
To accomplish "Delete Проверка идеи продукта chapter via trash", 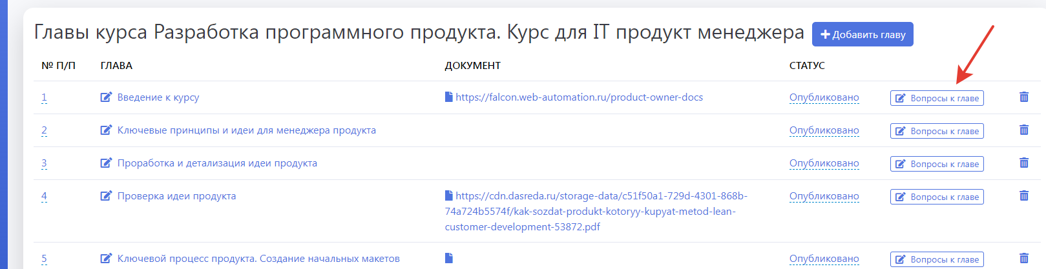I will pos(1023,196).
